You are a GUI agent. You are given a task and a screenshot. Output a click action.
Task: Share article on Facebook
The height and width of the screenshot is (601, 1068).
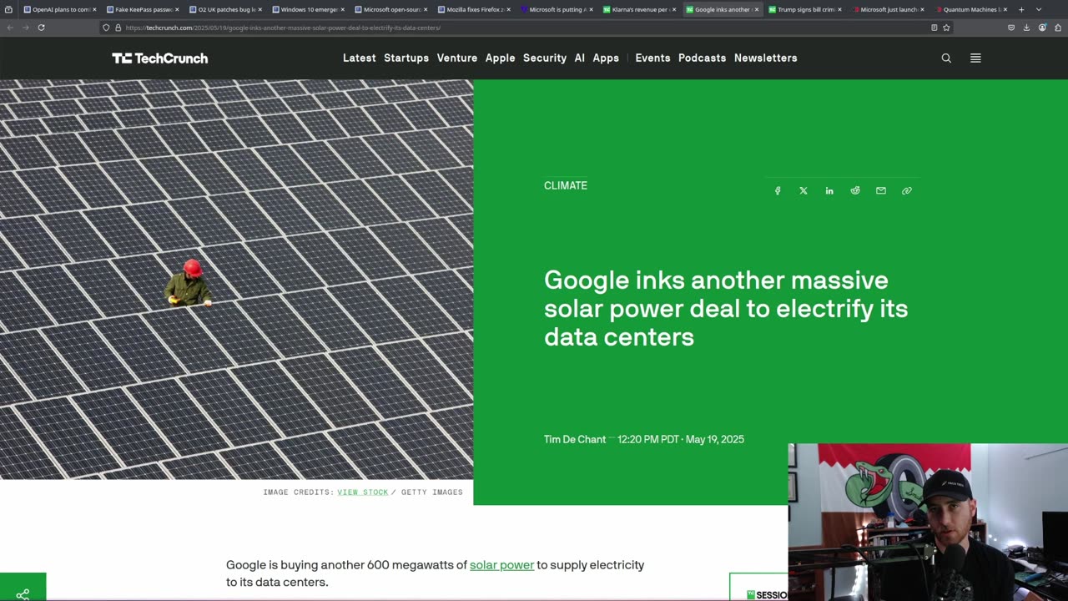tap(778, 191)
